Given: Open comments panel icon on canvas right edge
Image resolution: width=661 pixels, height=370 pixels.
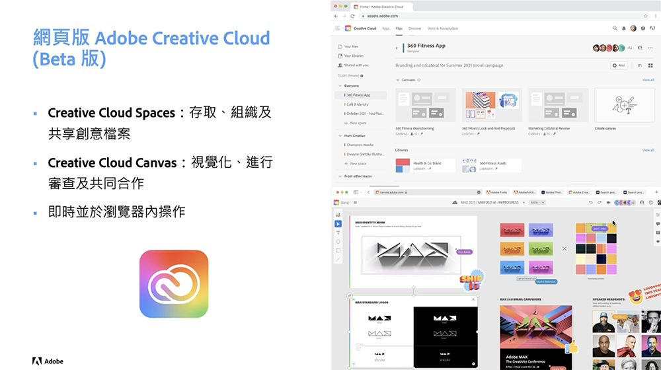Looking at the screenshot, I should pos(658,224).
